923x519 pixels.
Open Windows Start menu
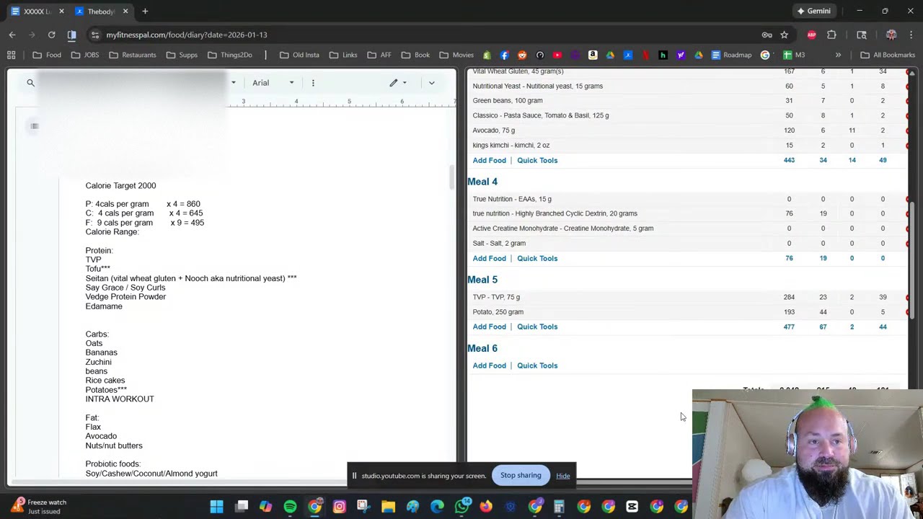[216, 507]
